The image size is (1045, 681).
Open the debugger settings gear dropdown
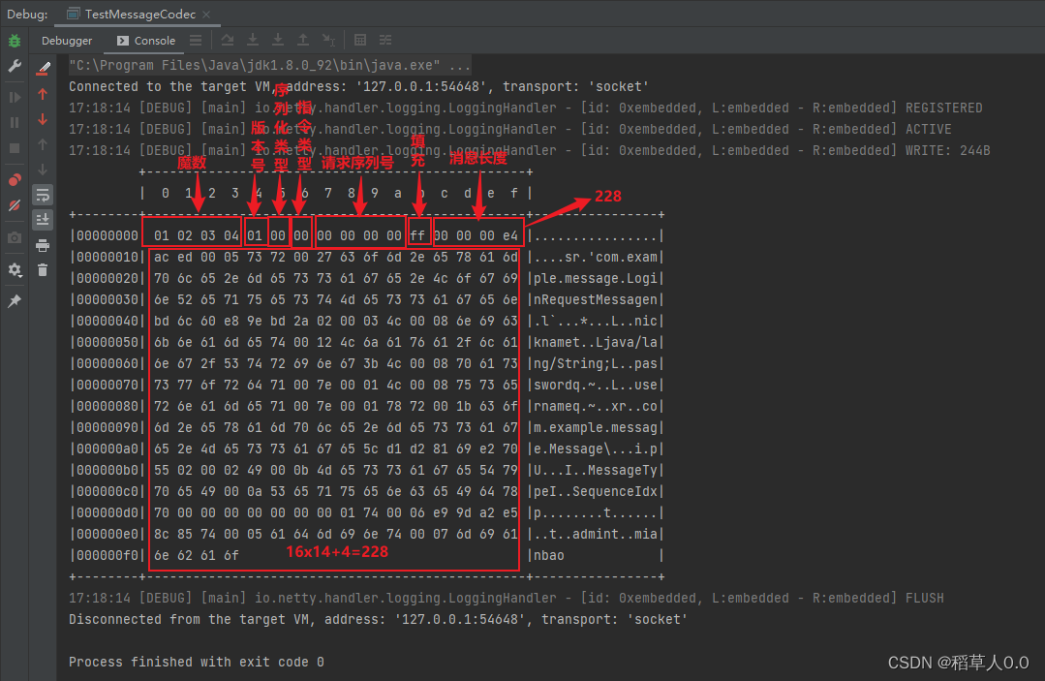pos(14,270)
